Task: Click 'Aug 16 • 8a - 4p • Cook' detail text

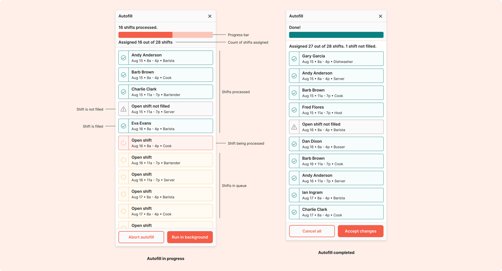Action: [151, 146]
